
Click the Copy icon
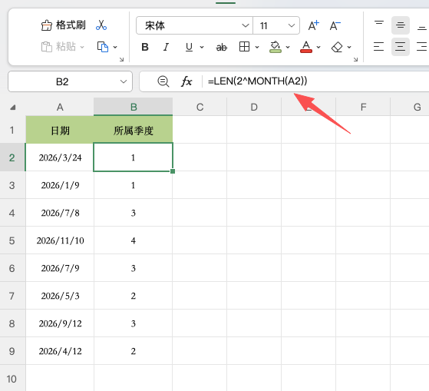(103, 47)
